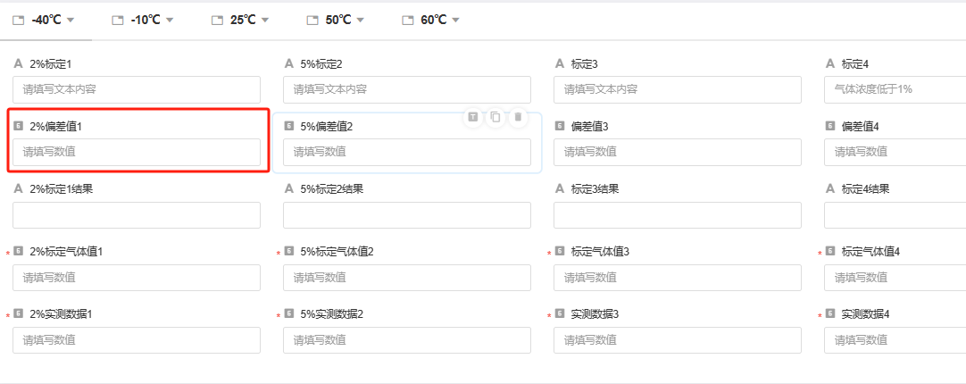This screenshot has width=966, height=384.
Task: Click the text-type icon beside 标定3结果
Action: coord(560,189)
